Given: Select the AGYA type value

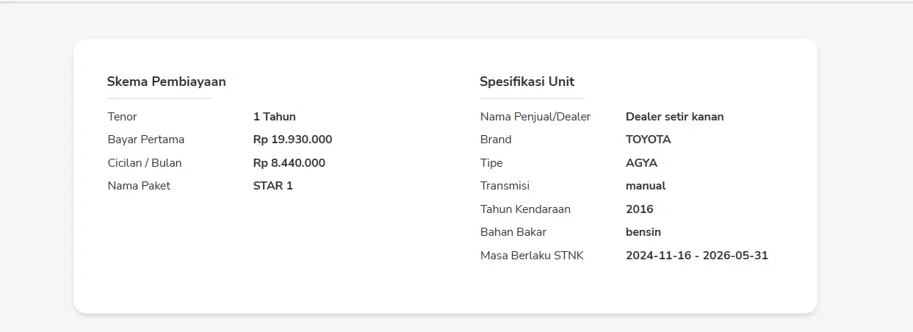Looking at the screenshot, I should pos(641,163).
